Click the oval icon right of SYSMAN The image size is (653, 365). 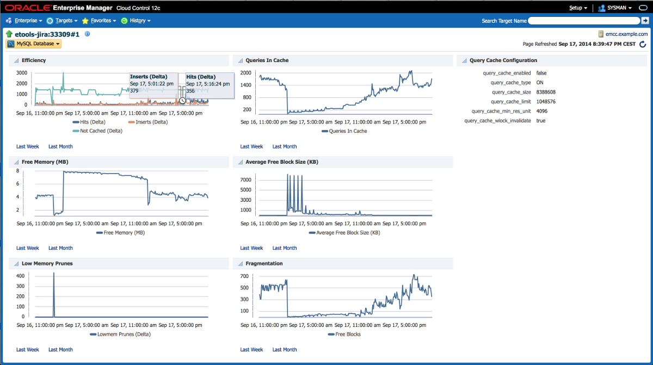(x=642, y=8)
